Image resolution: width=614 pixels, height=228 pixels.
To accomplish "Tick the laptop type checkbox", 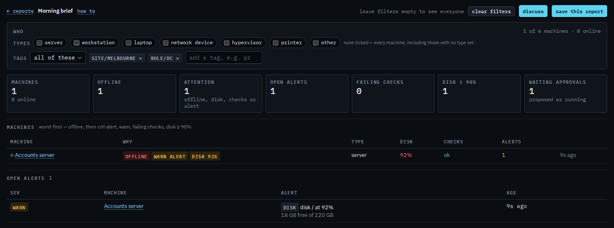I will (x=128, y=43).
